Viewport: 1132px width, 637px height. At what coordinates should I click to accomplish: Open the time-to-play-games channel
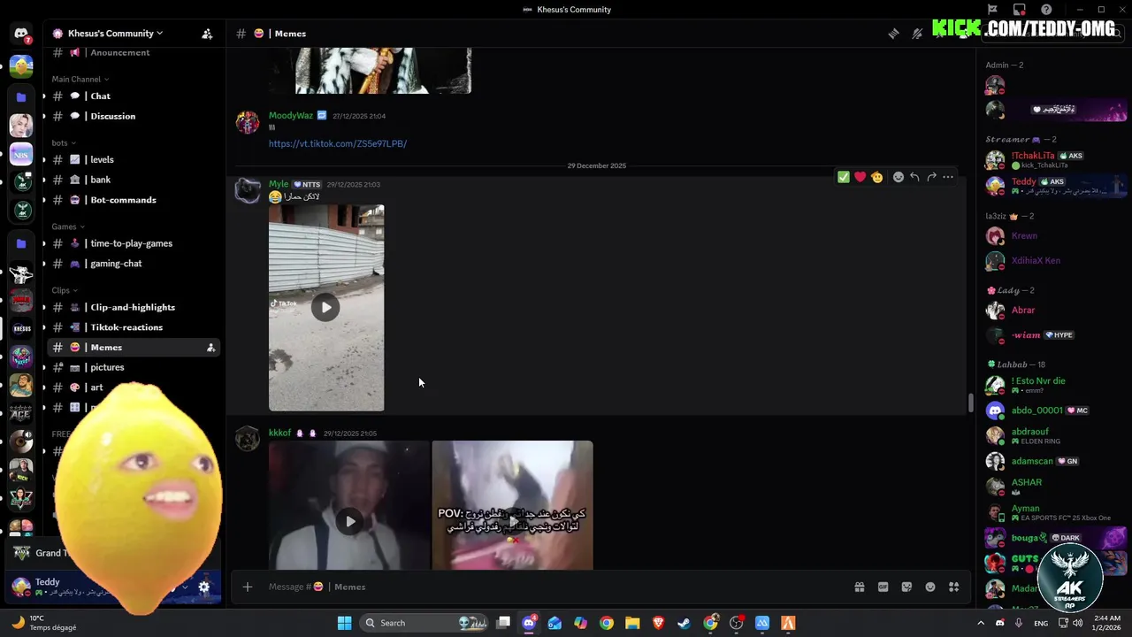[x=133, y=243]
